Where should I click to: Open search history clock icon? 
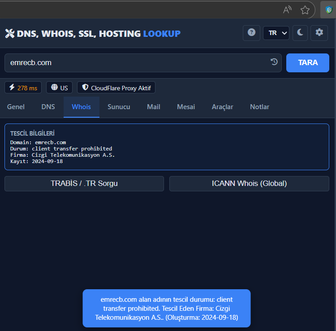pyautogui.click(x=274, y=62)
